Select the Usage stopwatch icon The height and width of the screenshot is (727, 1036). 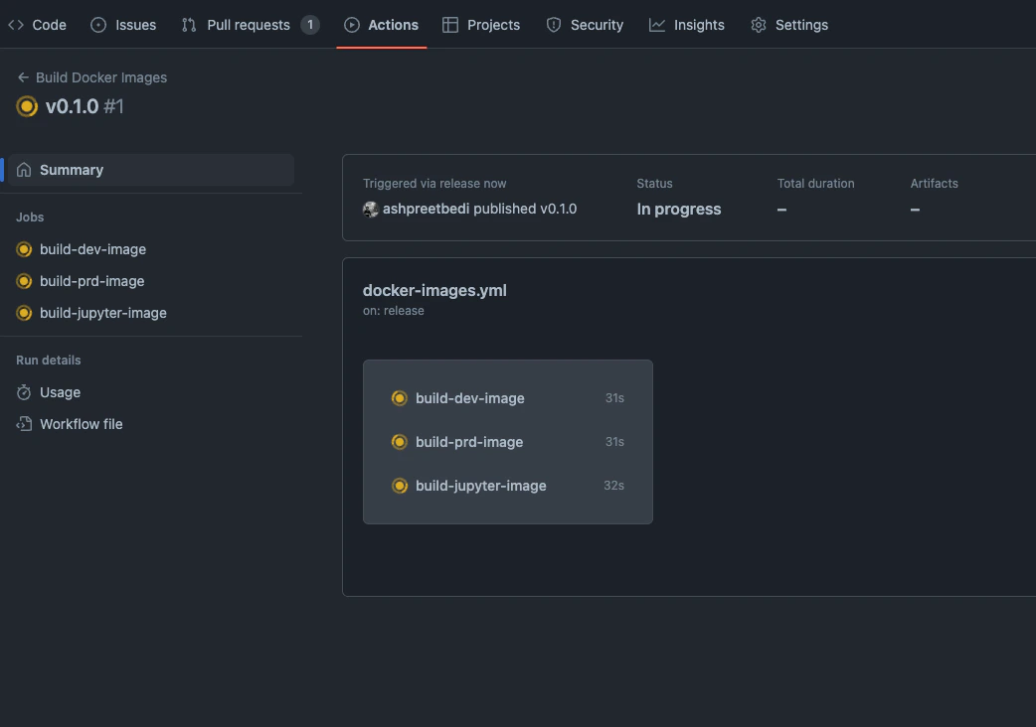pos(24,392)
